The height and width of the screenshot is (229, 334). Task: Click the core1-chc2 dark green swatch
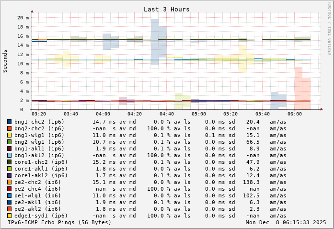tap(9, 162)
